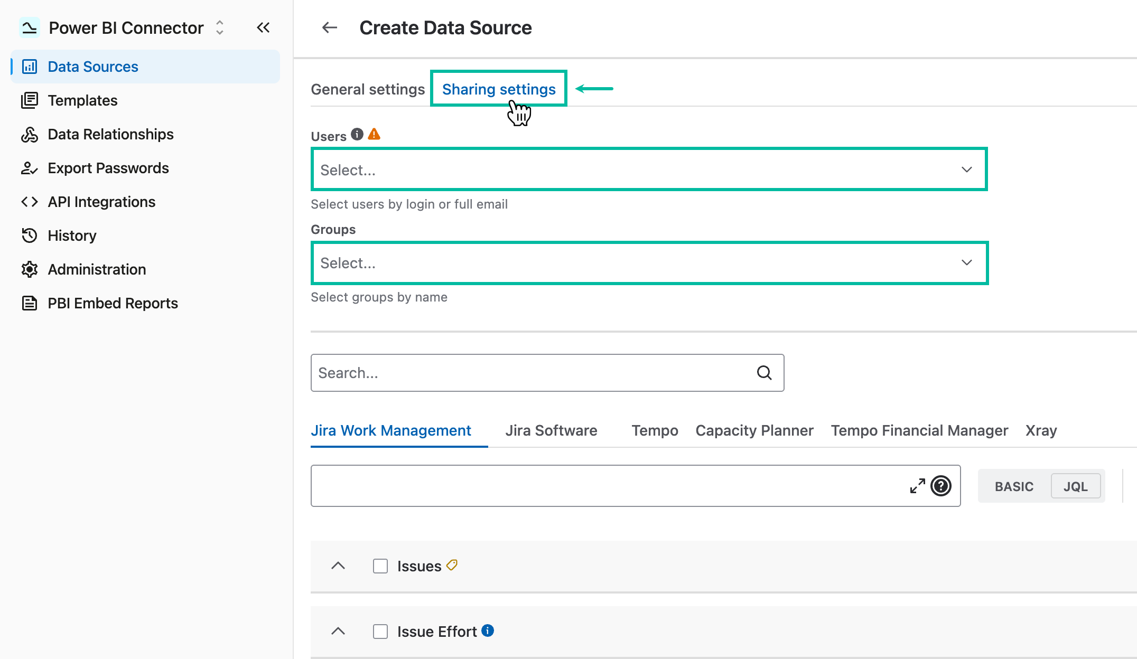The image size is (1137, 659).
Task: Open the Users select dropdown
Action: [649, 170]
